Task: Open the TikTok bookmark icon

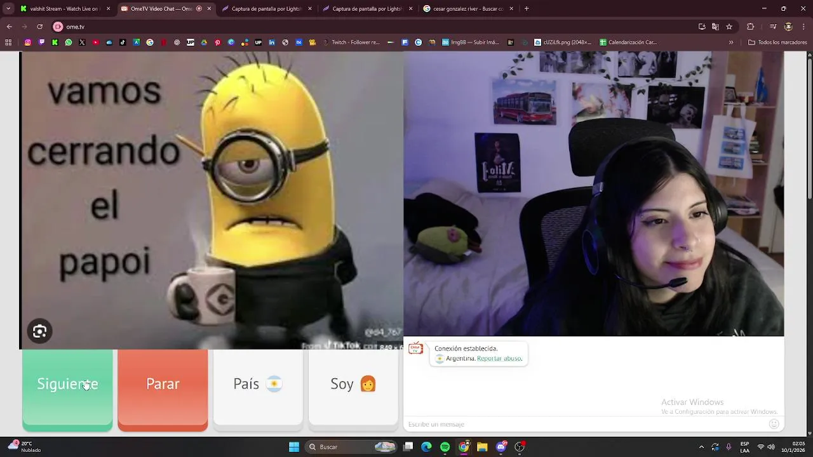Action: pos(123,43)
